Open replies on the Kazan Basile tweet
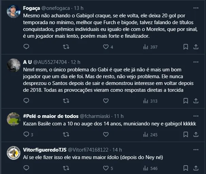 tap(26, 135)
